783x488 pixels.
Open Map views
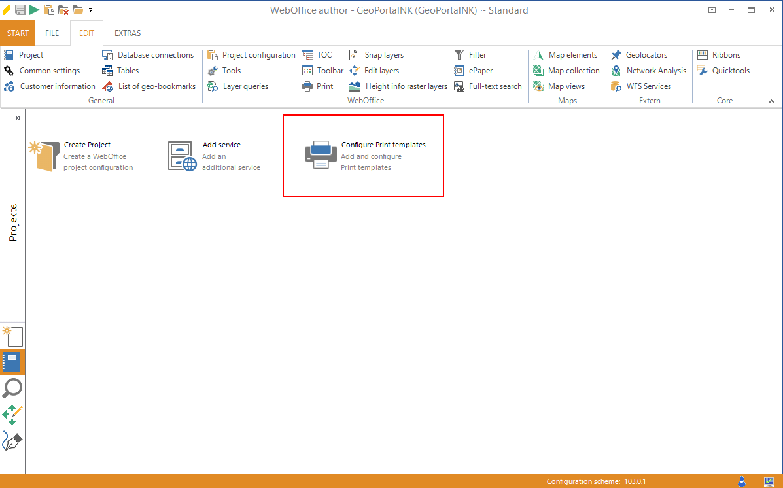coord(559,86)
